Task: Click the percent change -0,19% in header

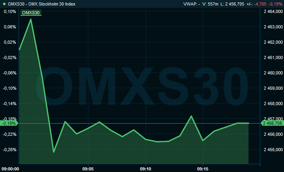Action: coord(275,4)
